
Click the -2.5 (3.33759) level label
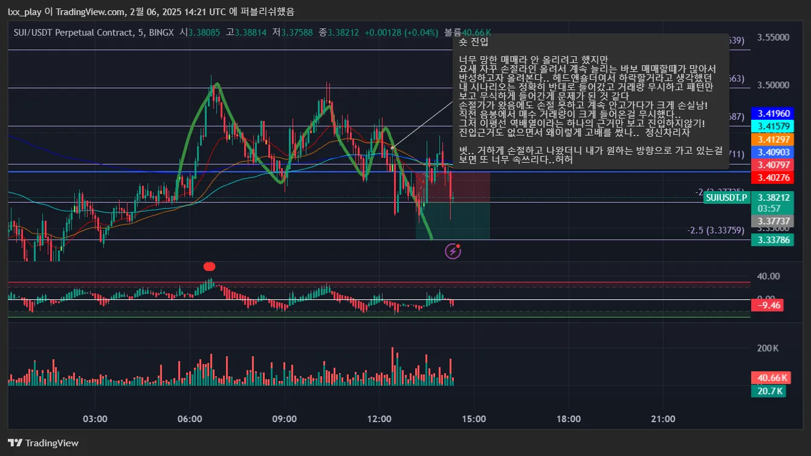716,230
